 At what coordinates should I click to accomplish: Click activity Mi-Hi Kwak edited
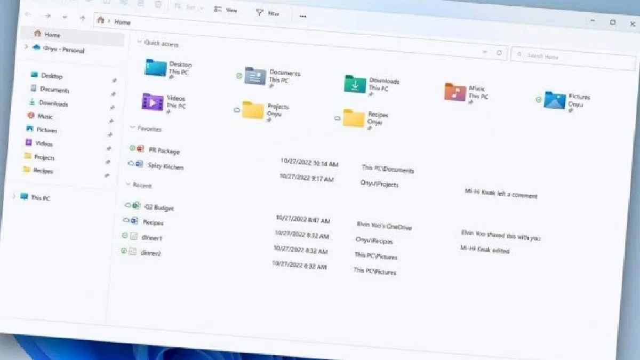[x=485, y=250]
